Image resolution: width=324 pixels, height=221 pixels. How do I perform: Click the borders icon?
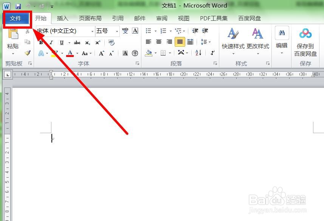(x=163, y=53)
